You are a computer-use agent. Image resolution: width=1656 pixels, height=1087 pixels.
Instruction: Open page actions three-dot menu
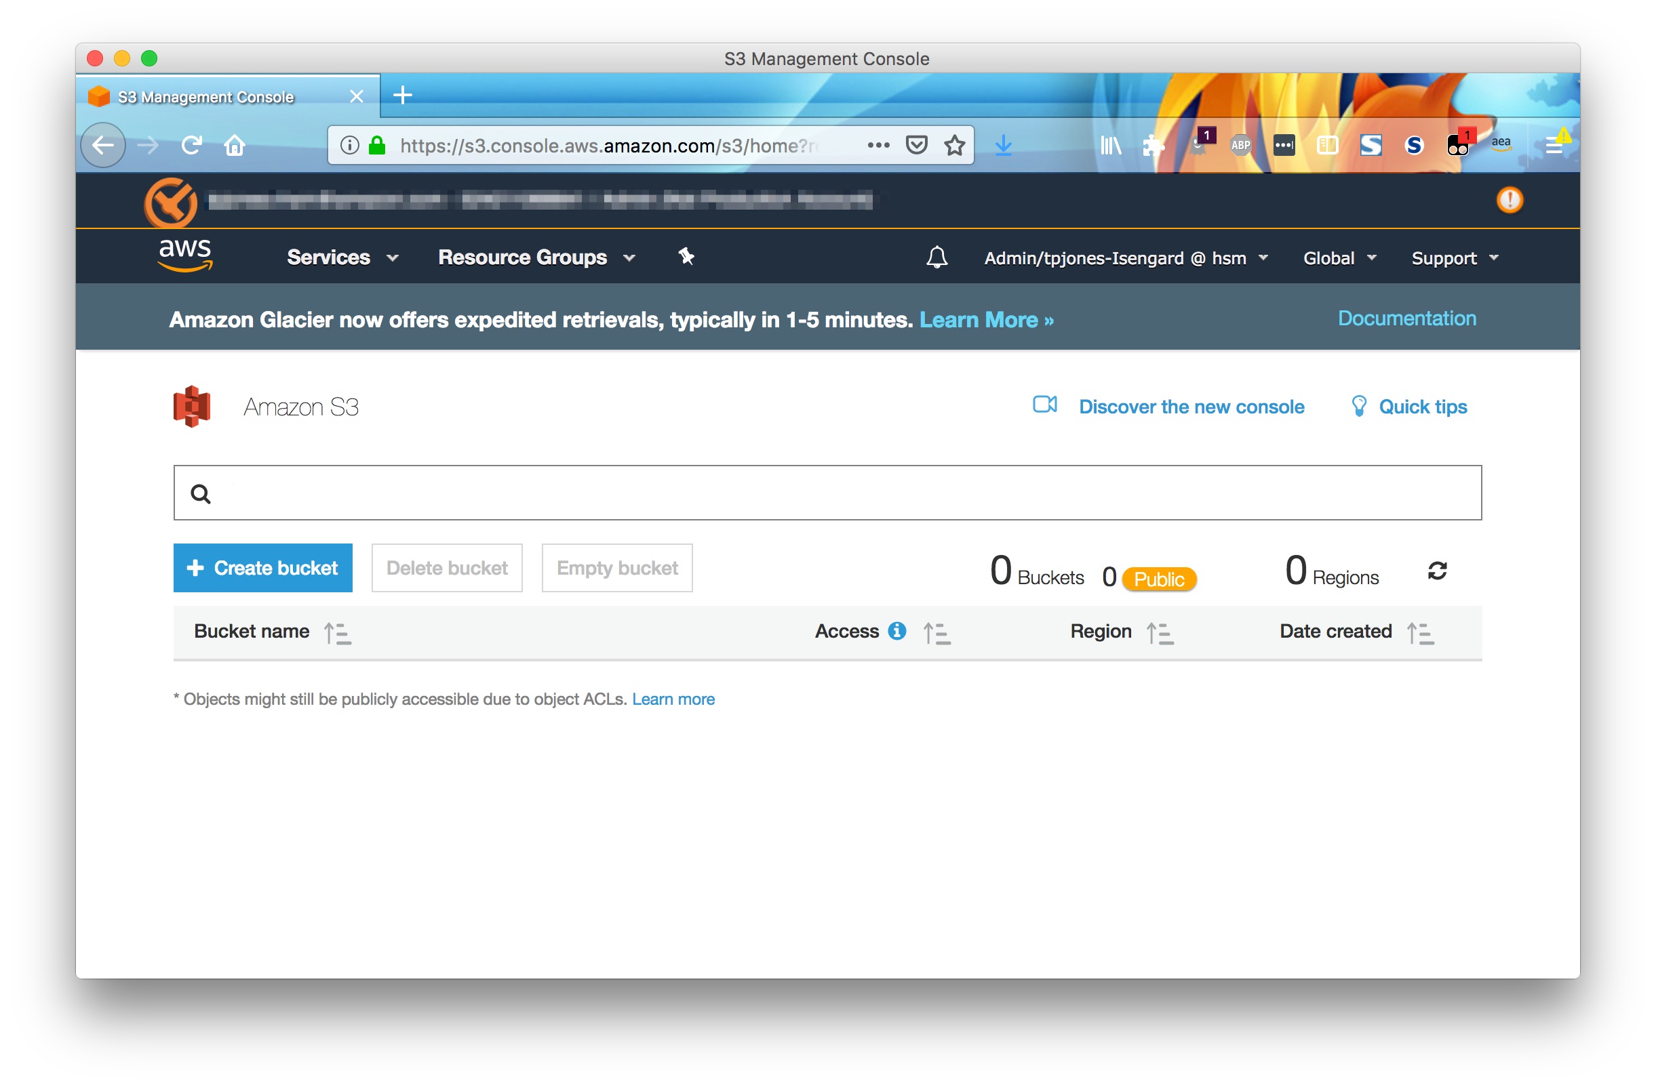pos(878,145)
